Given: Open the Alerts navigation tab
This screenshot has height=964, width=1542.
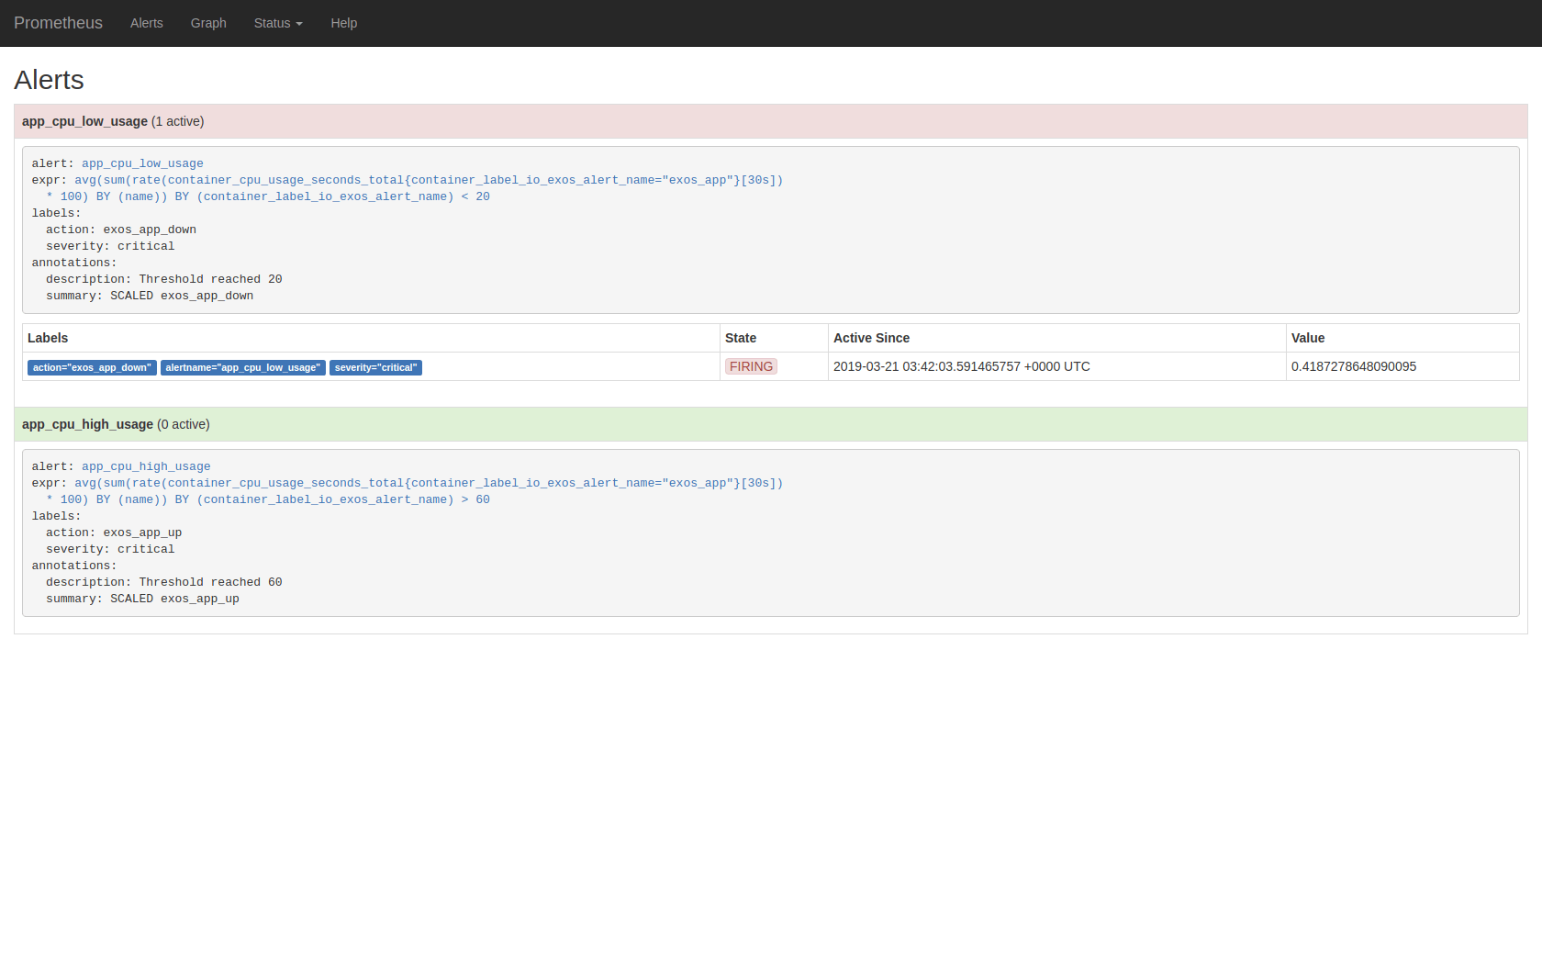Looking at the screenshot, I should (146, 23).
